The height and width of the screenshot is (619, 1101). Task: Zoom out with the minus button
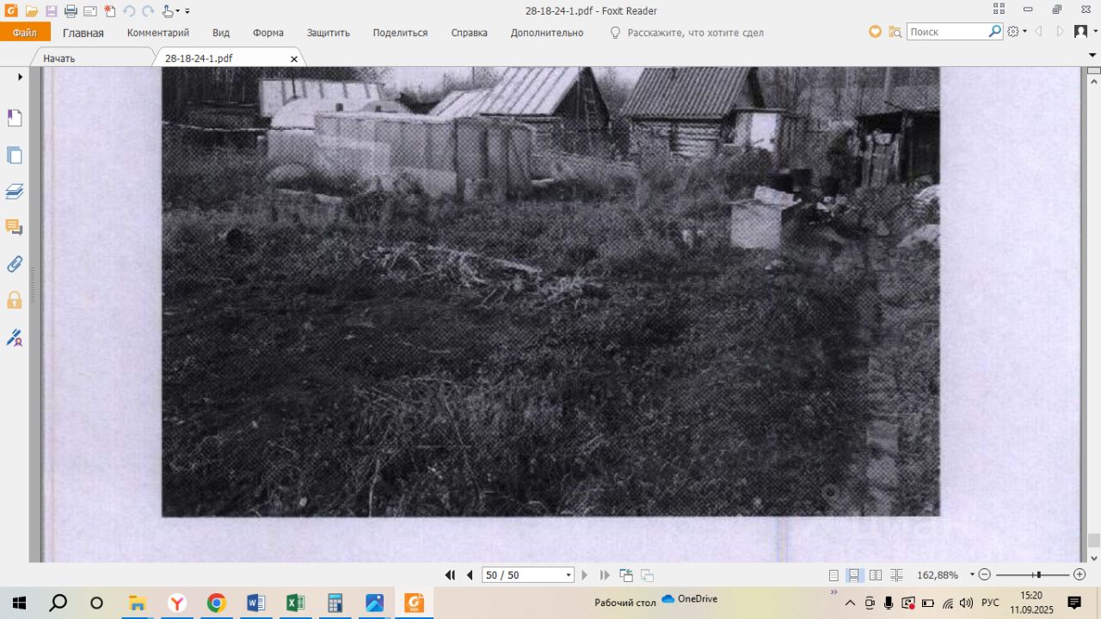point(985,574)
